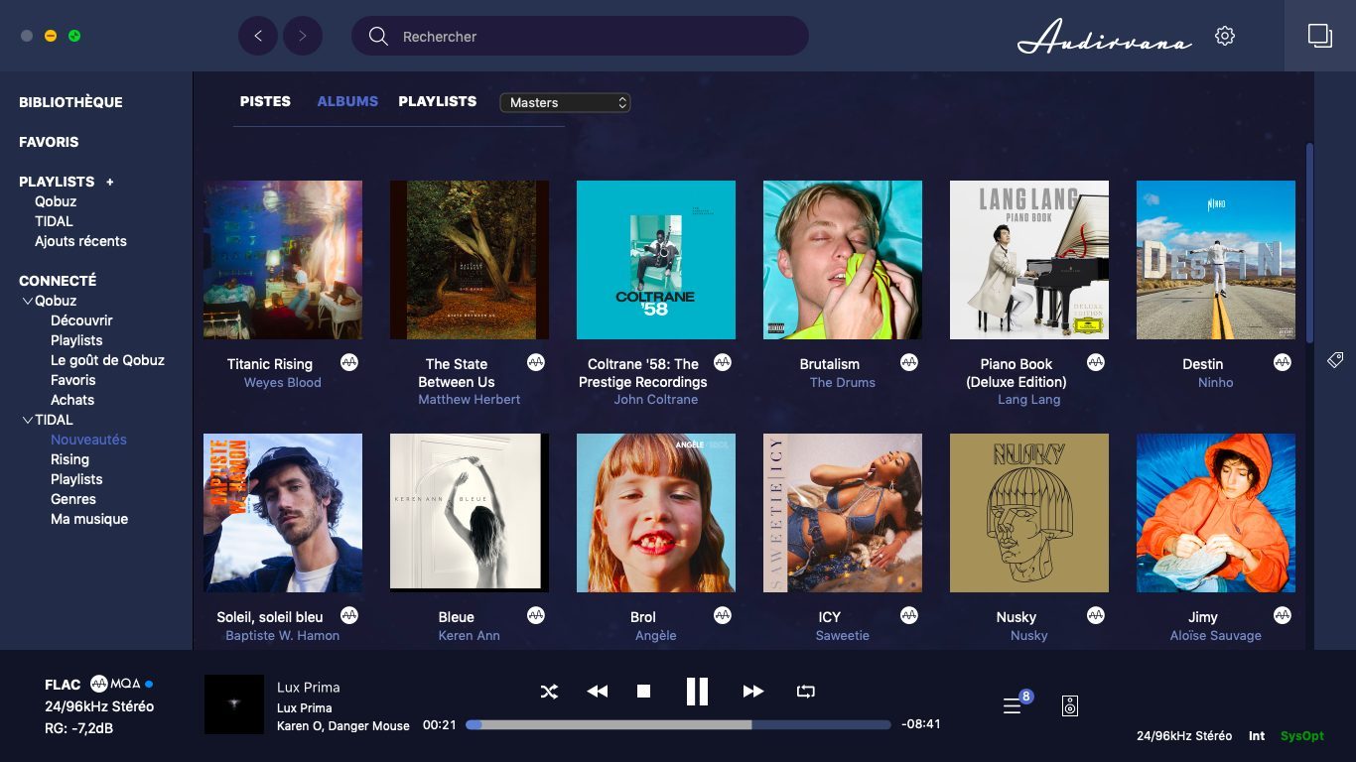Toggle shuffle playback
Image resolution: width=1356 pixels, height=762 pixels.
tap(549, 692)
